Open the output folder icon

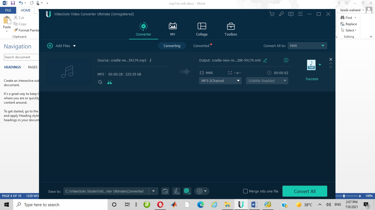165,191
